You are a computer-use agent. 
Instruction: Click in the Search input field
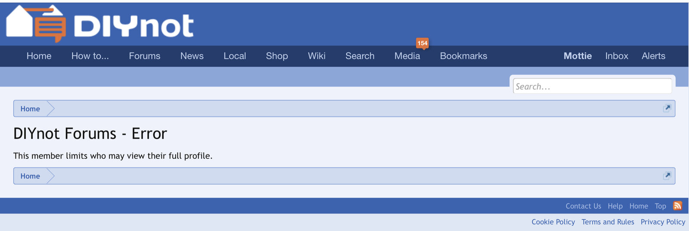pyautogui.click(x=592, y=86)
